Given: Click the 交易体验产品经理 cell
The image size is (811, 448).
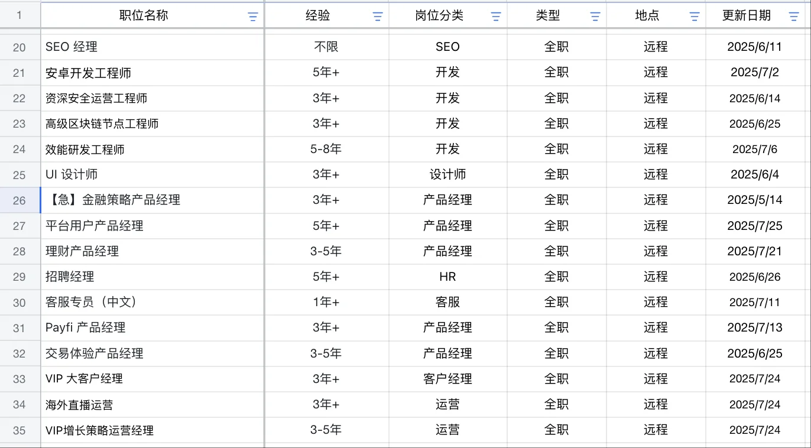Looking at the screenshot, I should point(152,353).
